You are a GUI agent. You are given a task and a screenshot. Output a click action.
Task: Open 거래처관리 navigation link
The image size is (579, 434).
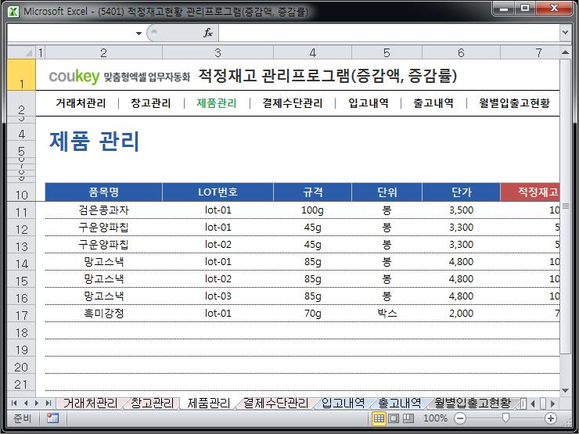click(81, 103)
